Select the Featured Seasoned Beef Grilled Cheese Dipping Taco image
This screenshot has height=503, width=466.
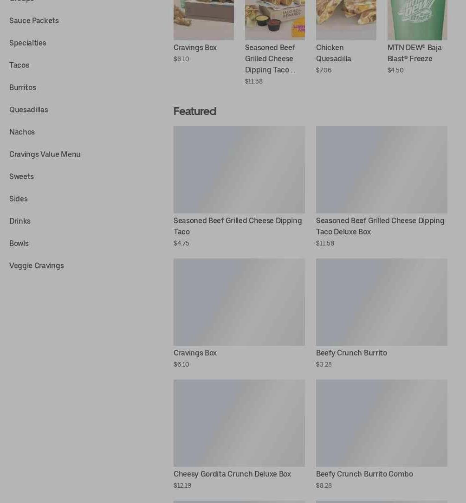click(x=239, y=170)
